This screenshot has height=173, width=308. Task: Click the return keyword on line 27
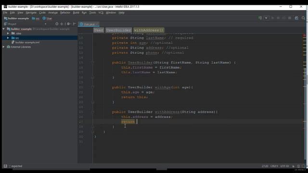(x=128, y=122)
